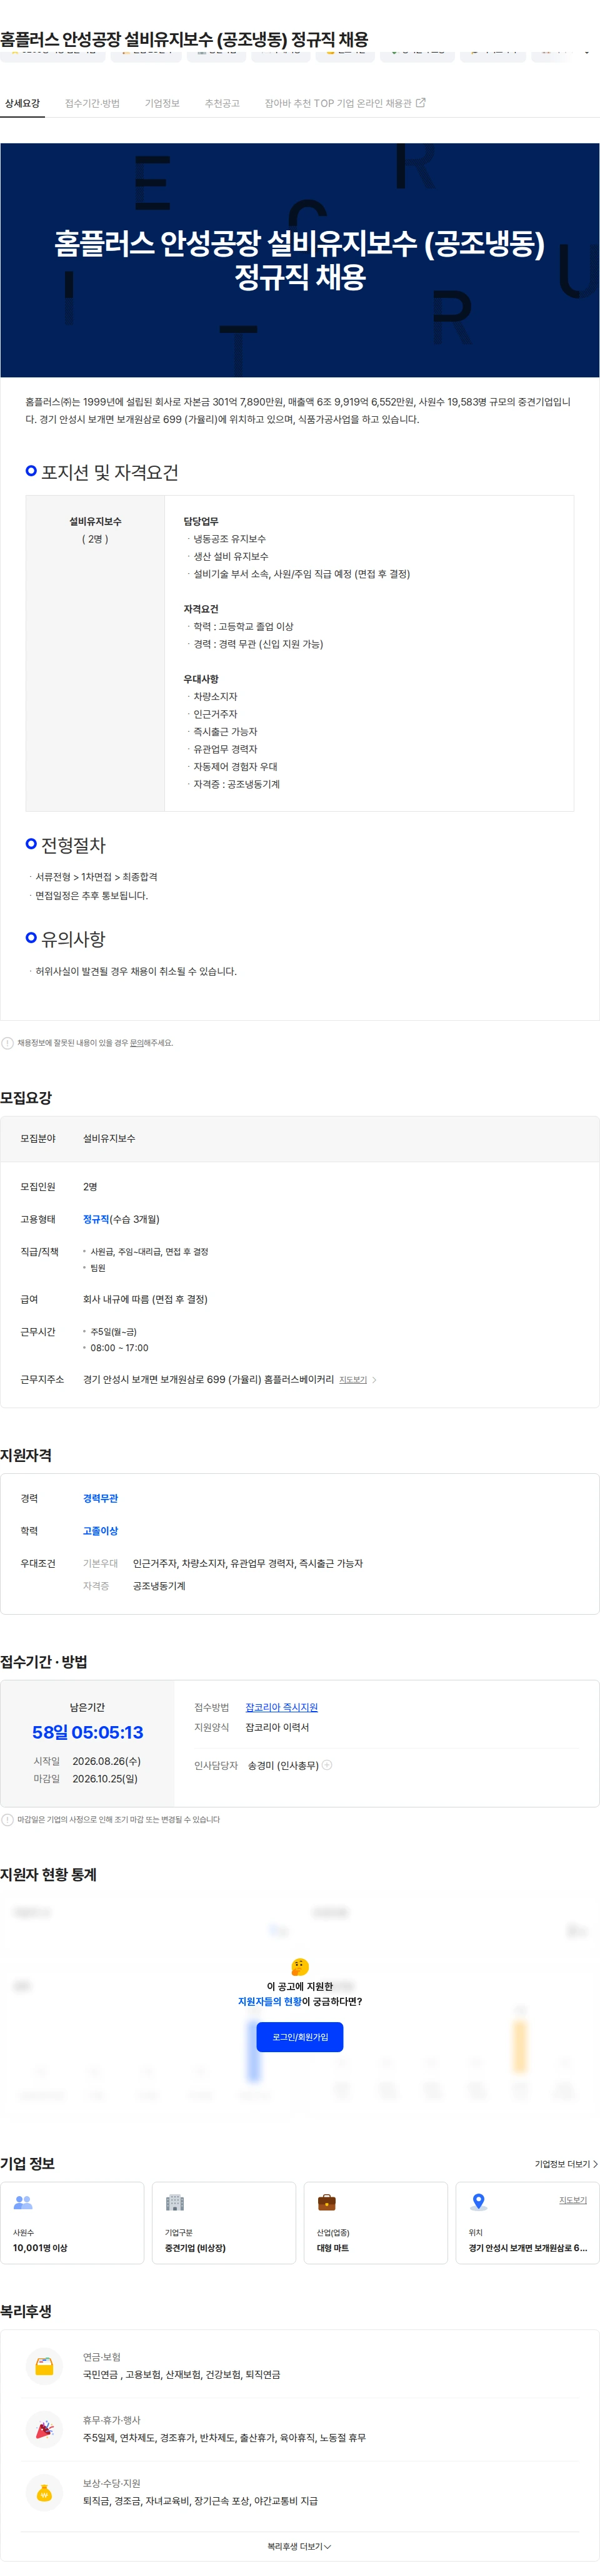Open the 상세요강 tab
The width and height of the screenshot is (600, 2576).
(22, 103)
